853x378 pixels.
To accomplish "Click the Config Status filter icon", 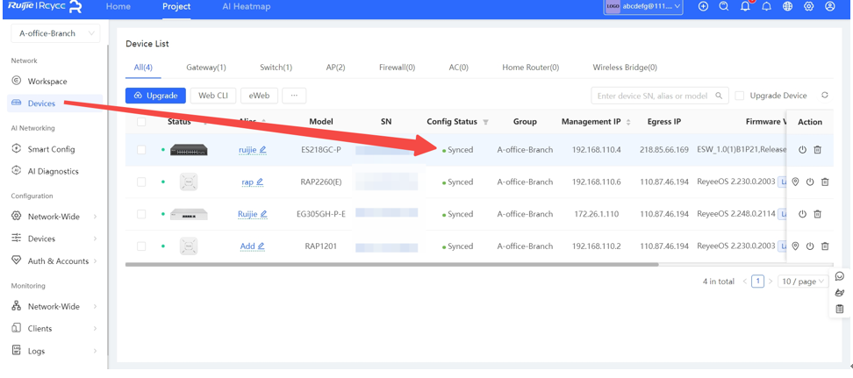I will [x=486, y=123].
